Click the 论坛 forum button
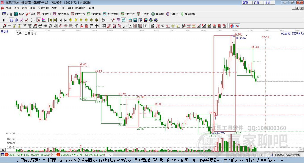304x163 pixels. tap(258, 2)
